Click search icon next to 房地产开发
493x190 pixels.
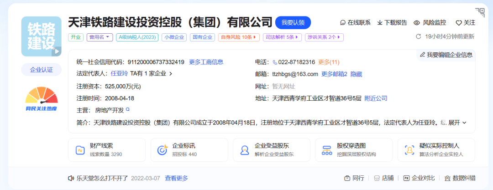128,110
